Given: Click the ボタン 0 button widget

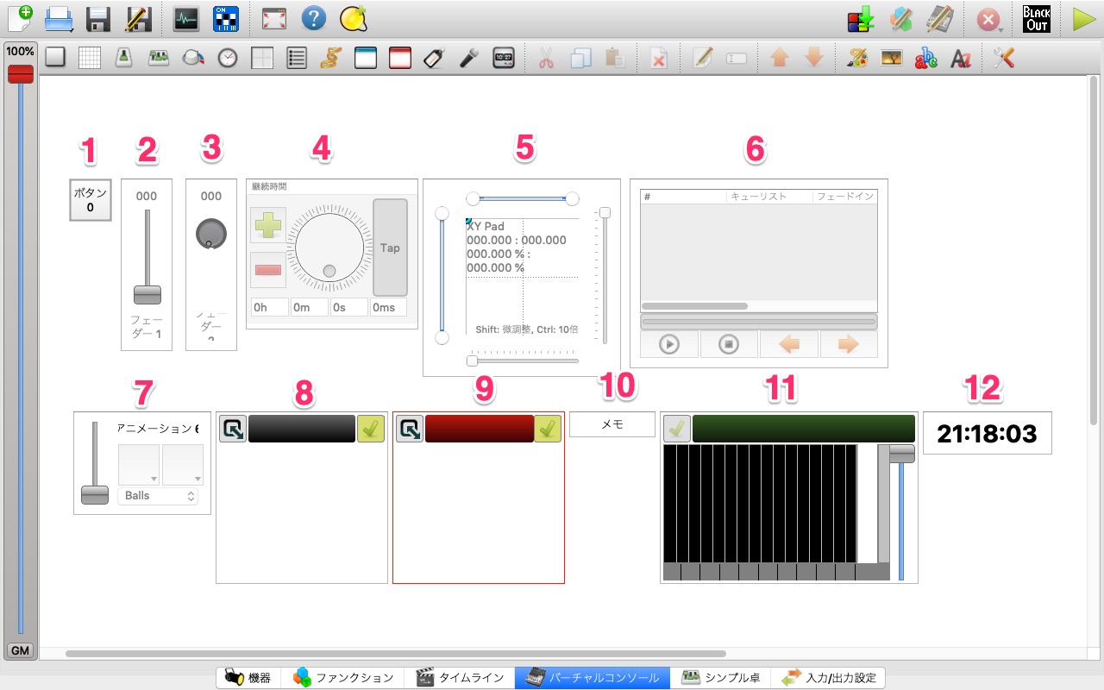Looking at the screenshot, I should (91, 200).
